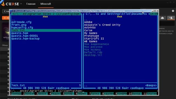Screen dimensions: 176x99
Task: Select highlighted lock.txt file
Action: point(46,30)
